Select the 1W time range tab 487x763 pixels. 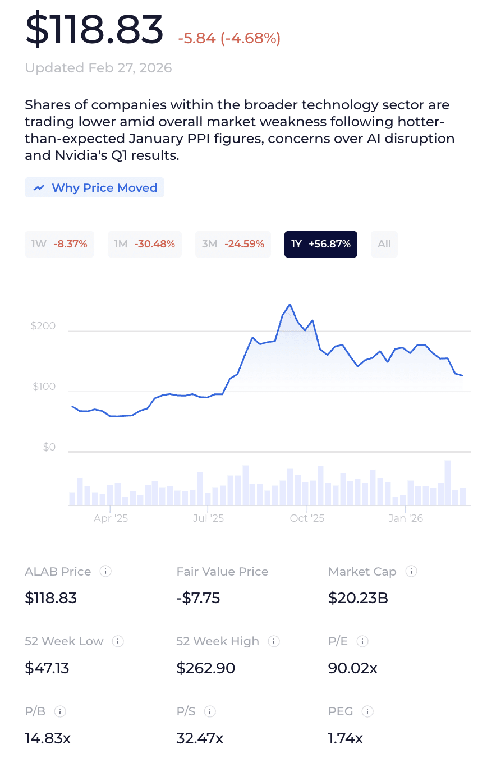[59, 244]
